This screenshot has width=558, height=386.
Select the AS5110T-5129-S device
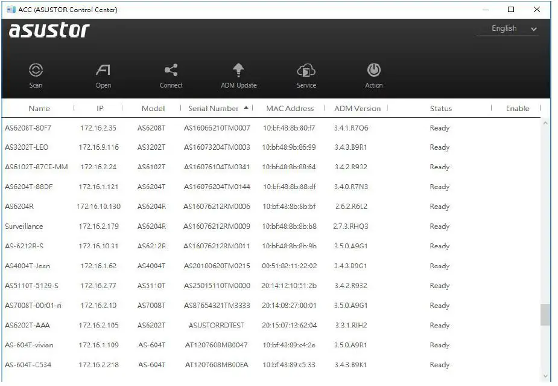point(271,286)
